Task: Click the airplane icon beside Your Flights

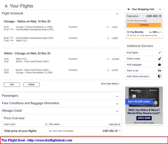Action: 6,6
